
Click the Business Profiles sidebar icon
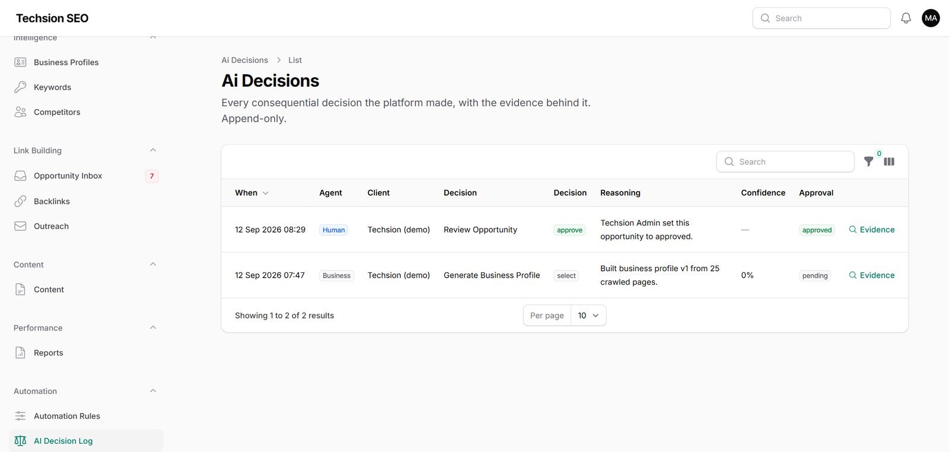[x=20, y=62]
